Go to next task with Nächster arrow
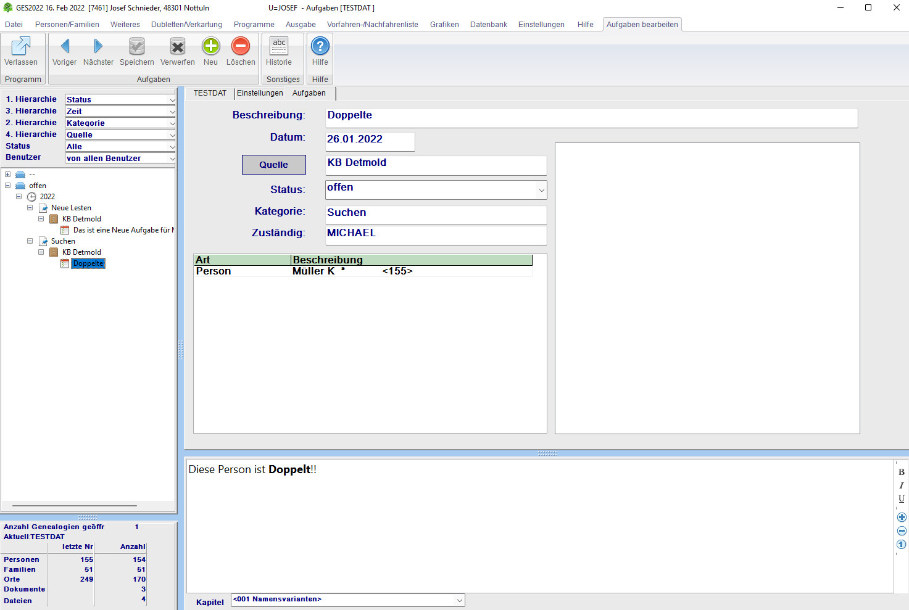The width and height of the screenshot is (909, 610). pos(98,46)
